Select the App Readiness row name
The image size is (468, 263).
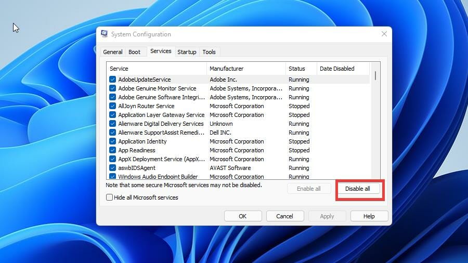point(137,150)
